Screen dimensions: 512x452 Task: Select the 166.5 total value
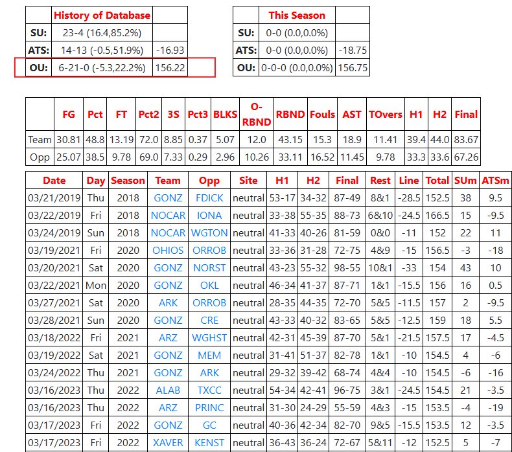[437, 216]
